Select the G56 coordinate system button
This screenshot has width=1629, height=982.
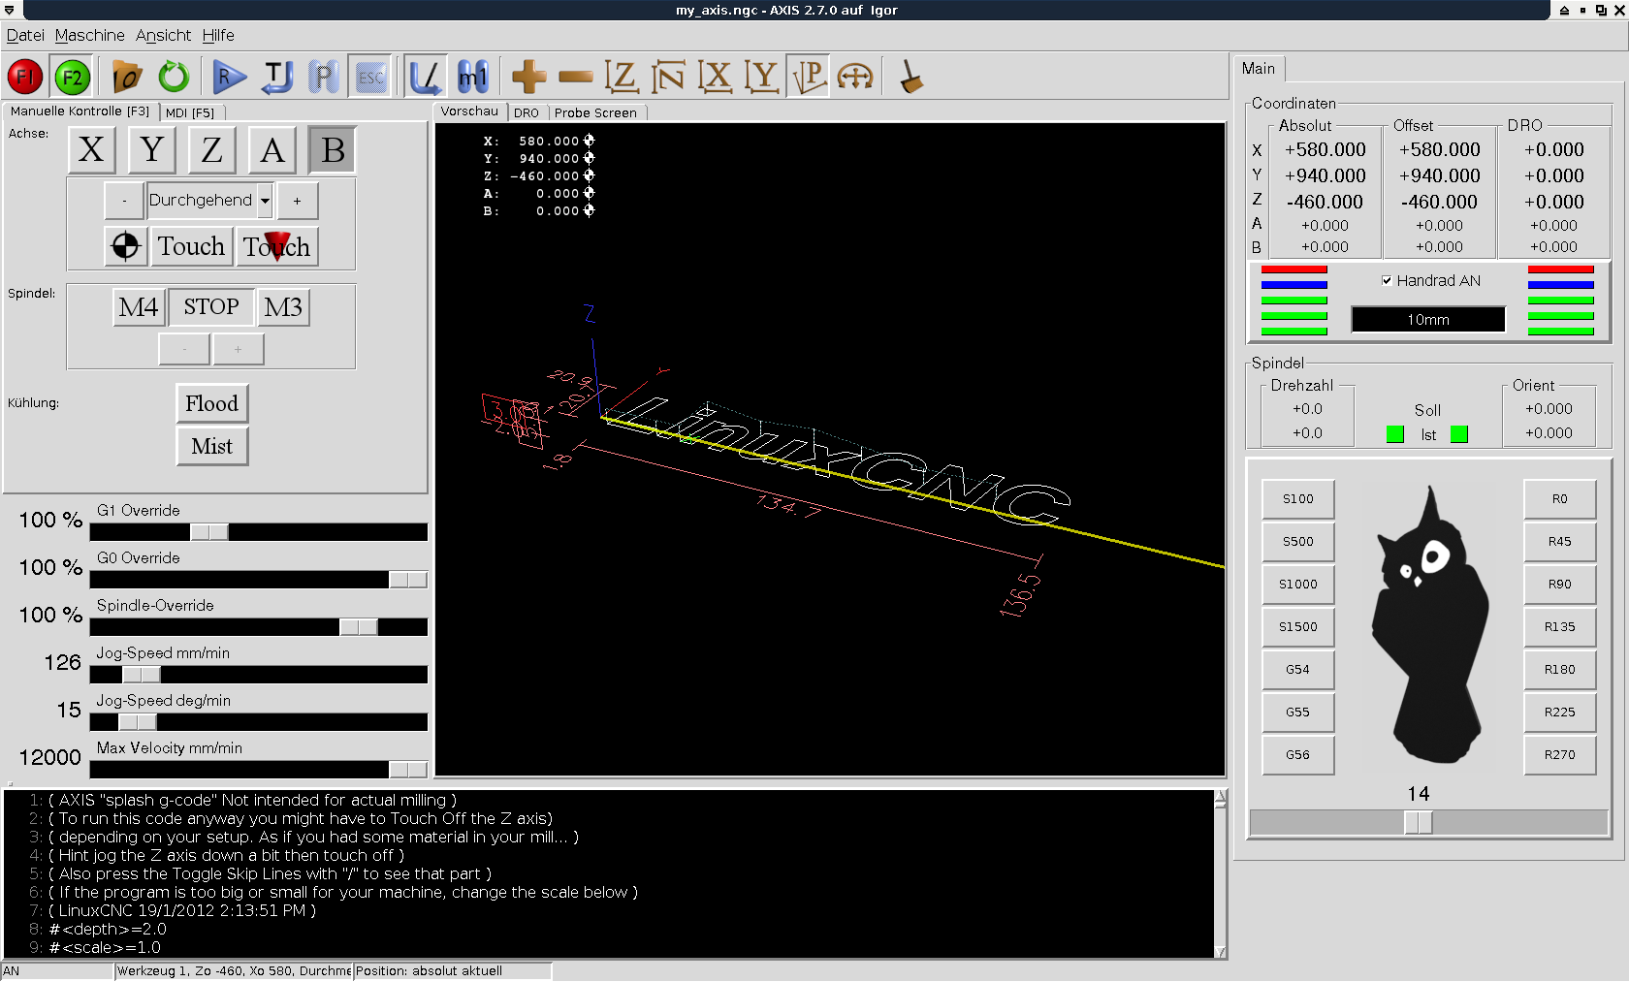pos(1297,755)
